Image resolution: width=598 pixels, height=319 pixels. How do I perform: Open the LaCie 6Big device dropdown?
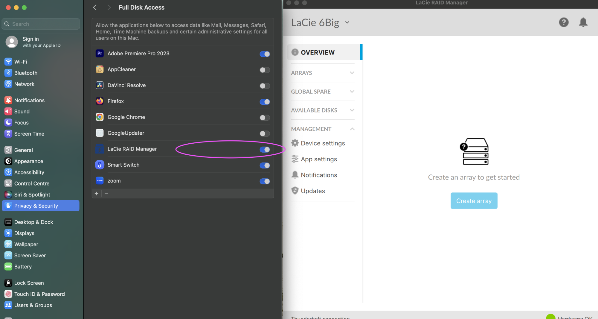click(x=347, y=22)
